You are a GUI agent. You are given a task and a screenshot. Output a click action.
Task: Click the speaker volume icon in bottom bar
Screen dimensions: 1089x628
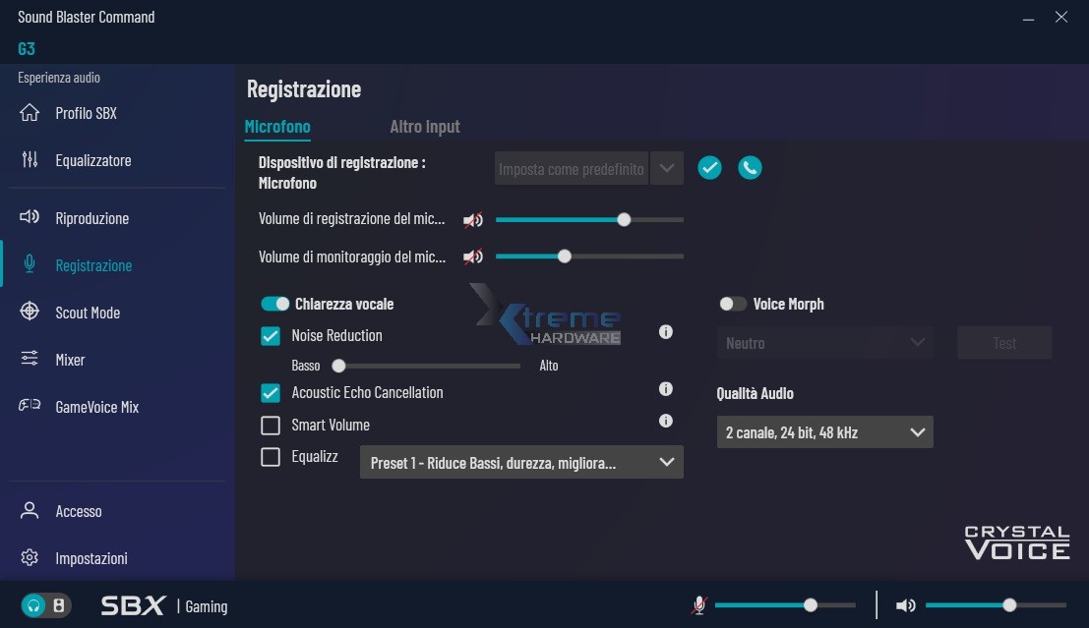pos(906,605)
